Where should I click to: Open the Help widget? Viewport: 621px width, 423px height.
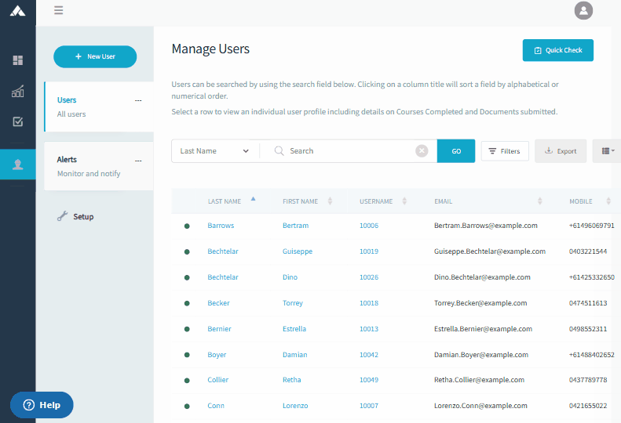(42, 405)
